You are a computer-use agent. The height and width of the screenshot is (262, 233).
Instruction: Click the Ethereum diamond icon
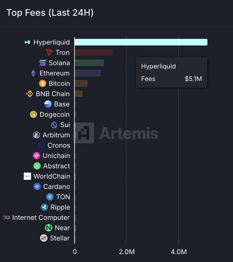pyautogui.click(x=34, y=73)
